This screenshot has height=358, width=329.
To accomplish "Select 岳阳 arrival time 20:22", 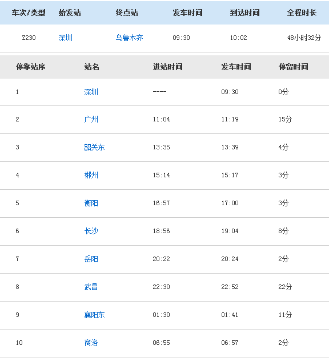I will (x=161, y=259).
